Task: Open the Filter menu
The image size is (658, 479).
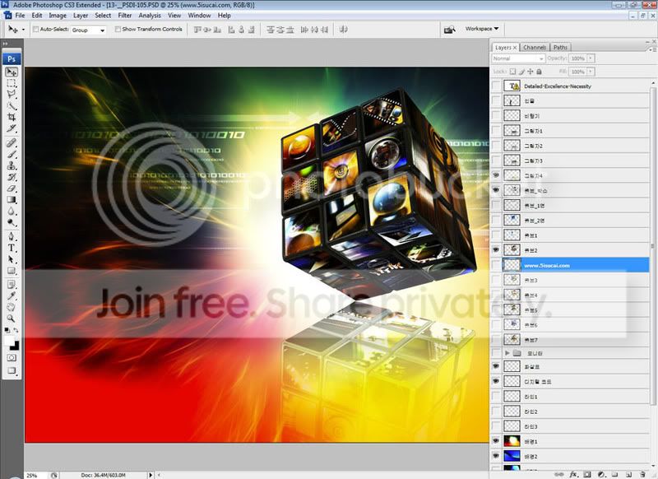Action: coord(125,15)
